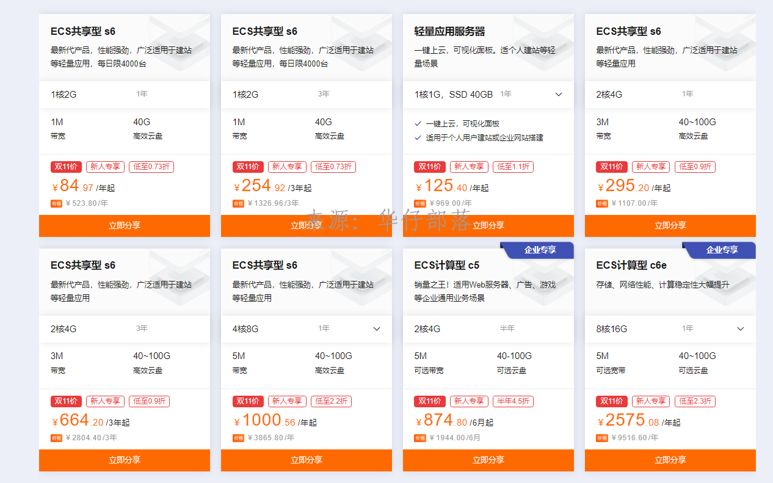The image size is (773, 483).
Task: Click the 新人专享 tag above ¥295.20
Action: (651, 167)
